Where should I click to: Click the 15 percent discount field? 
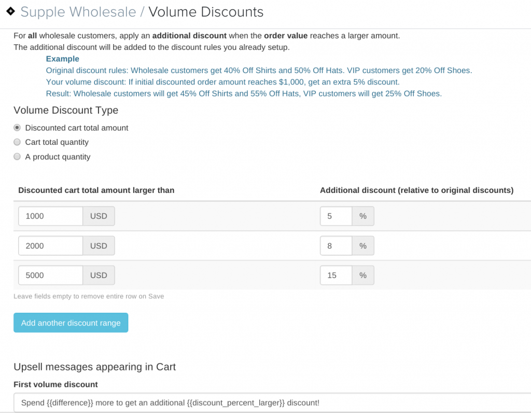point(336,275)
